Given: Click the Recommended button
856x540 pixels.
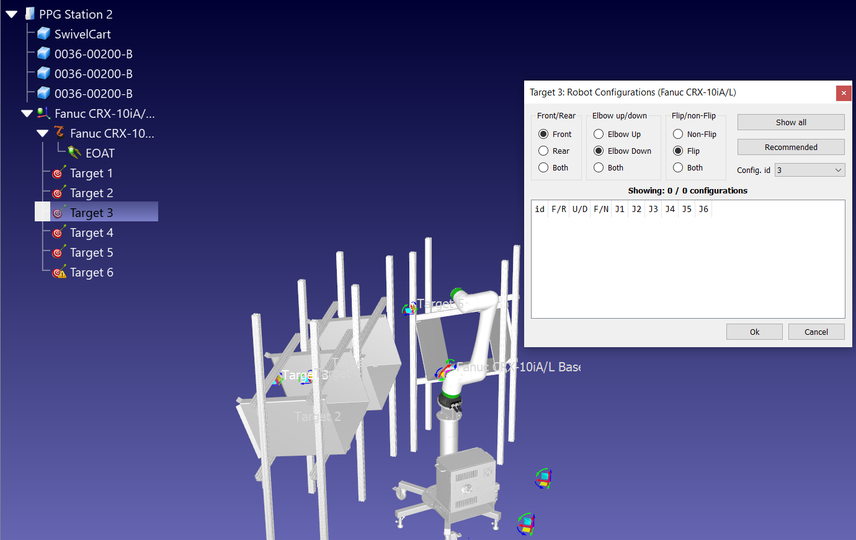Looking at the screenshot, I should (x=791, y=147).
